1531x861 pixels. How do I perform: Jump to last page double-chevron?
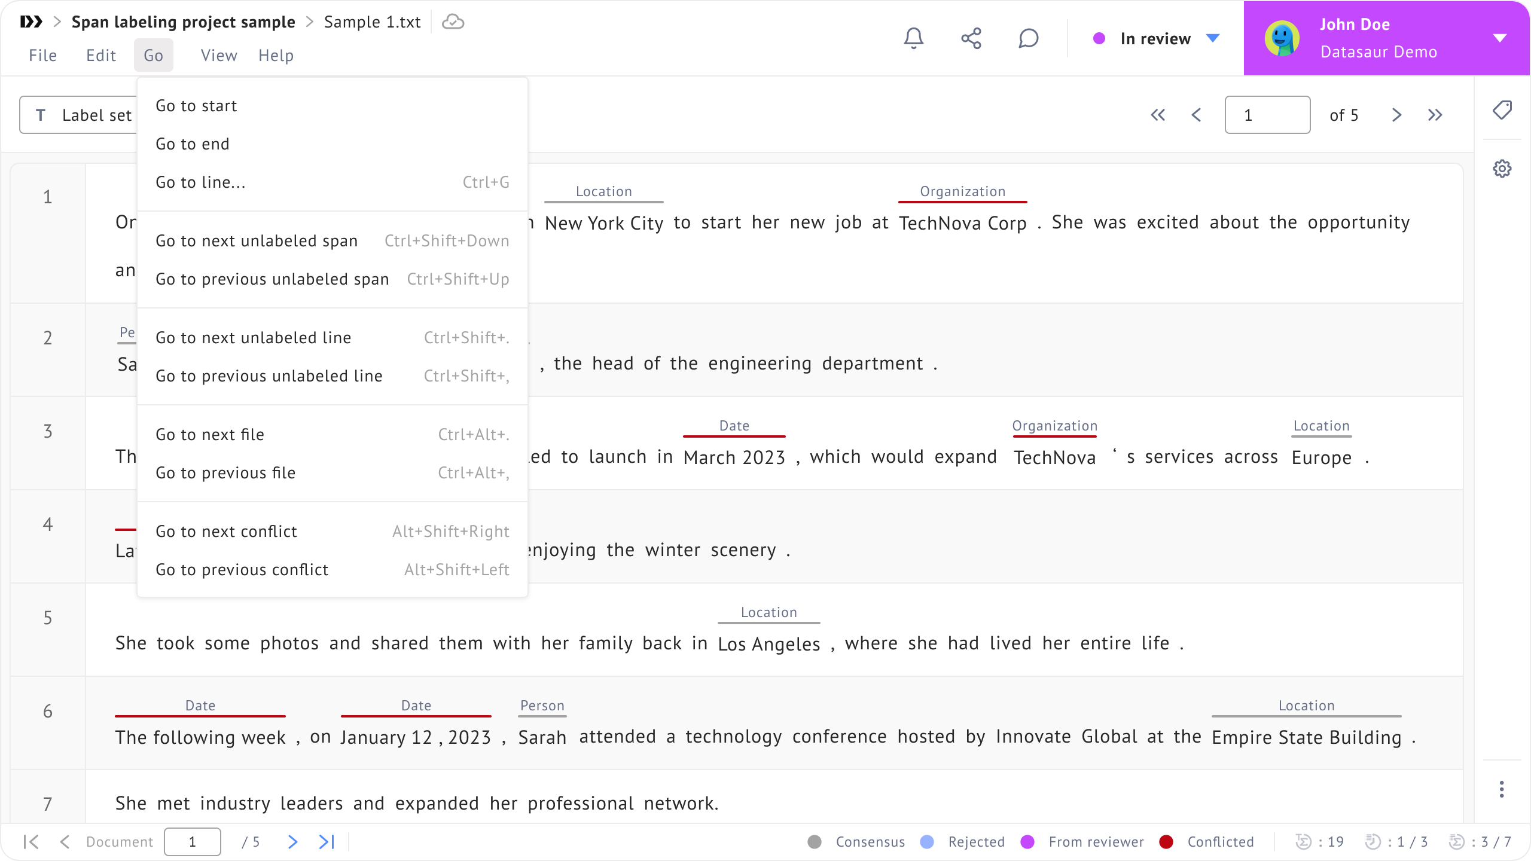point(1435,115)
